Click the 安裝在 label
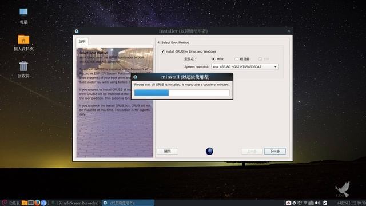This screenshot has height=206, width=366. tap(190, 59)
